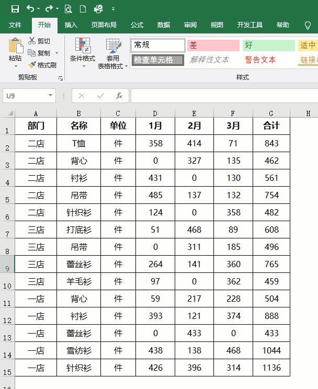This screenshot has height=389, width=318.
Task: Click cell 雪纺衫 in row 14
Action: [x=78, y=350]
